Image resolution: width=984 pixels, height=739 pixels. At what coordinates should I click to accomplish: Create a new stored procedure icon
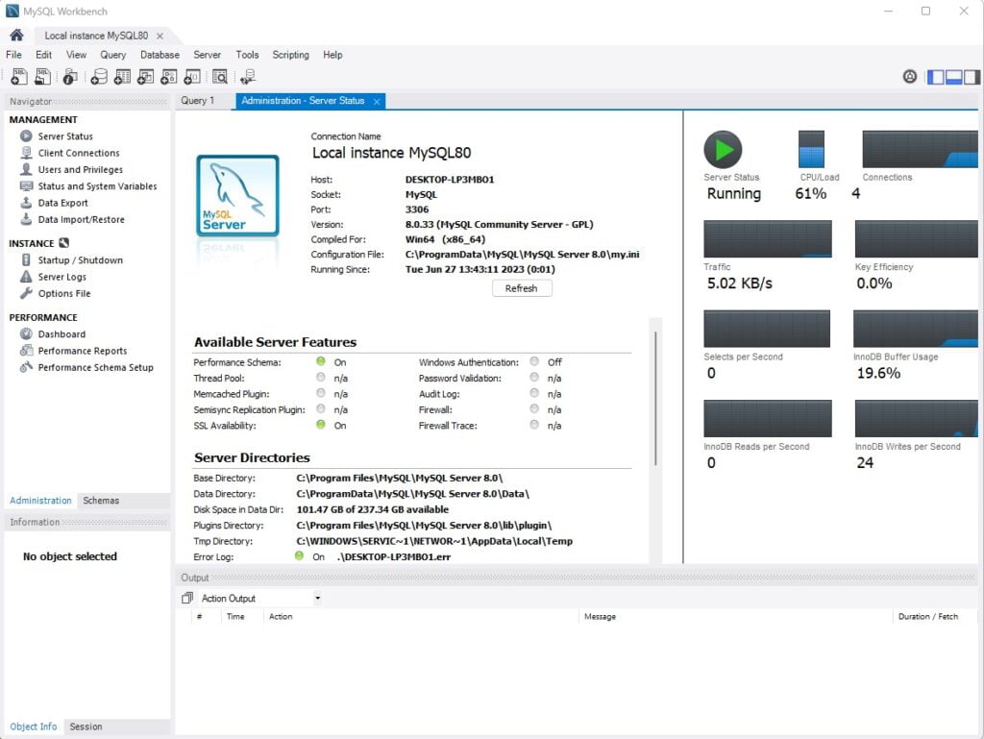coord(169,77)
